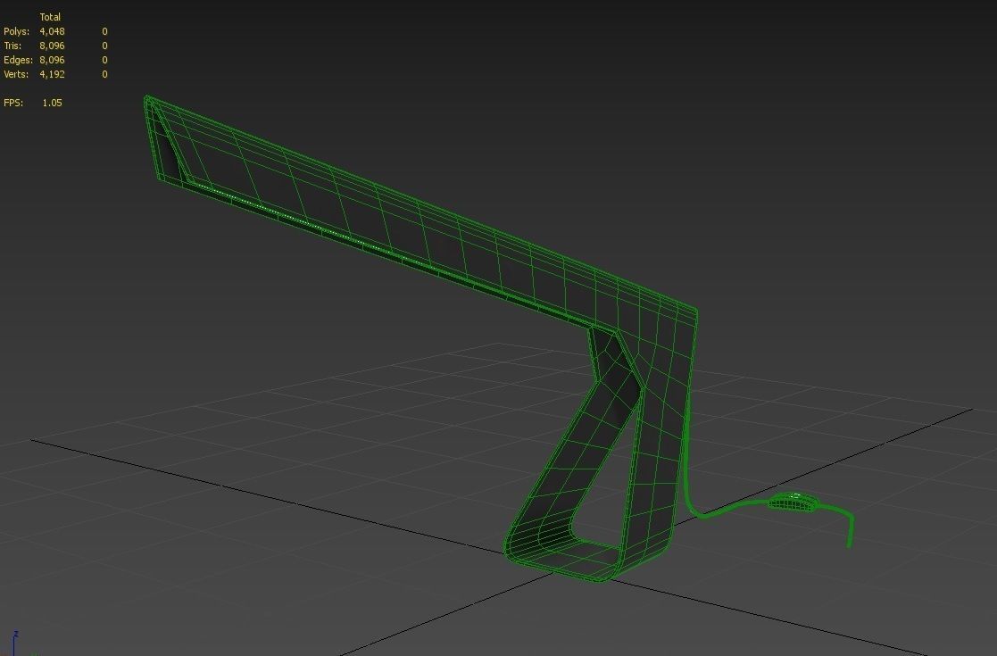Click the "FPS:" label in the viewport
The width and height of the screenshot is (997, 656).
click(13, 103)
